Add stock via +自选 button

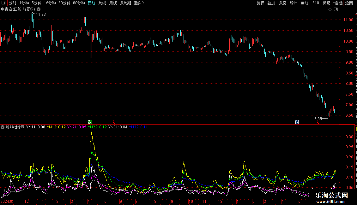pyautogui.click(x=338, y=3)
